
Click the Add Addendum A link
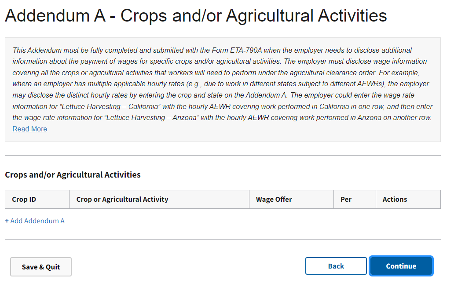(35, 221)
